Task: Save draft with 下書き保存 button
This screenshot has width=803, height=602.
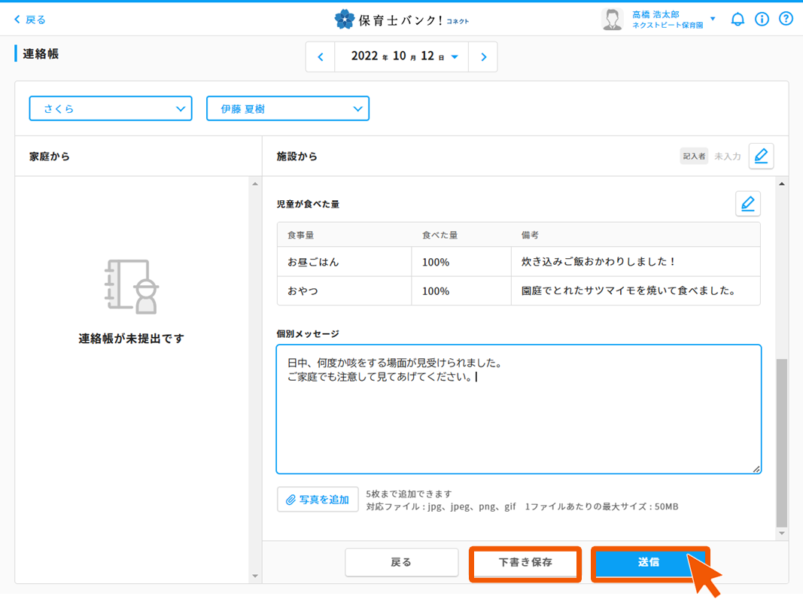Action: pos(525,563)
